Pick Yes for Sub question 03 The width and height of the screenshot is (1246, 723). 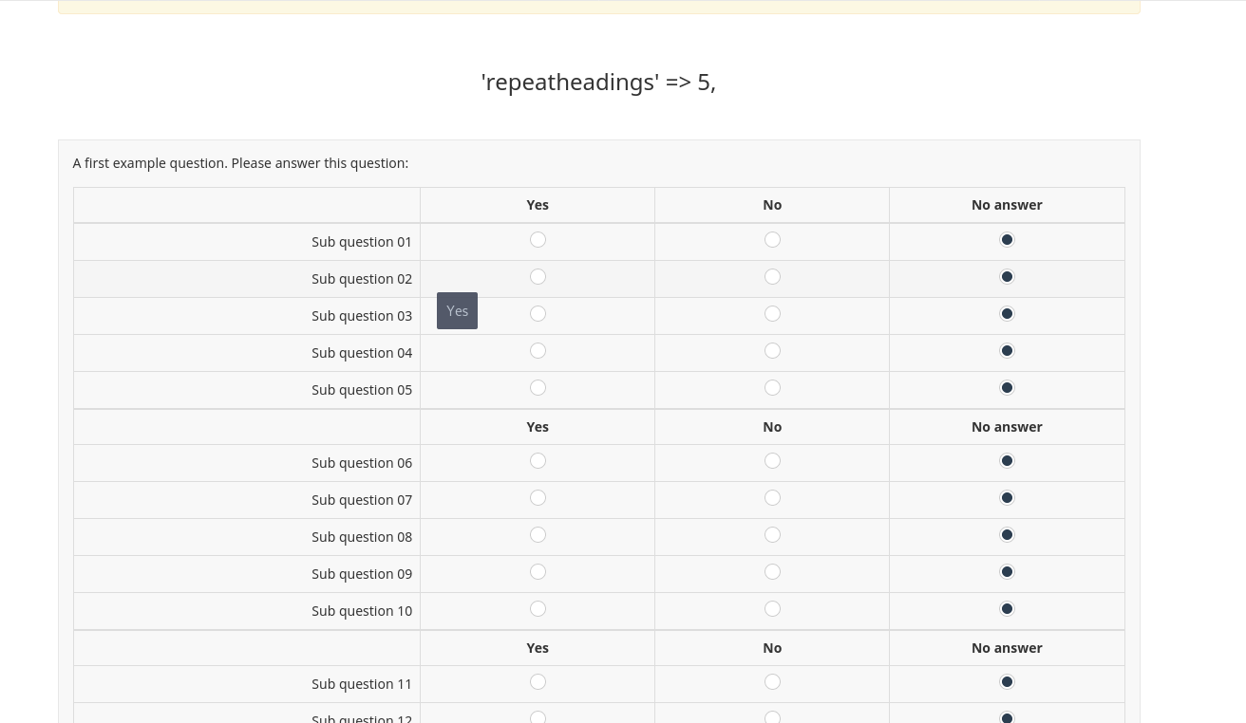click(x=538, y=314)
